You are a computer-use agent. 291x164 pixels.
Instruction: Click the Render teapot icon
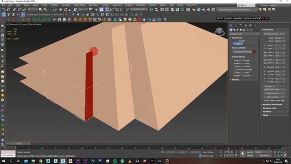(x=203, y=9)
